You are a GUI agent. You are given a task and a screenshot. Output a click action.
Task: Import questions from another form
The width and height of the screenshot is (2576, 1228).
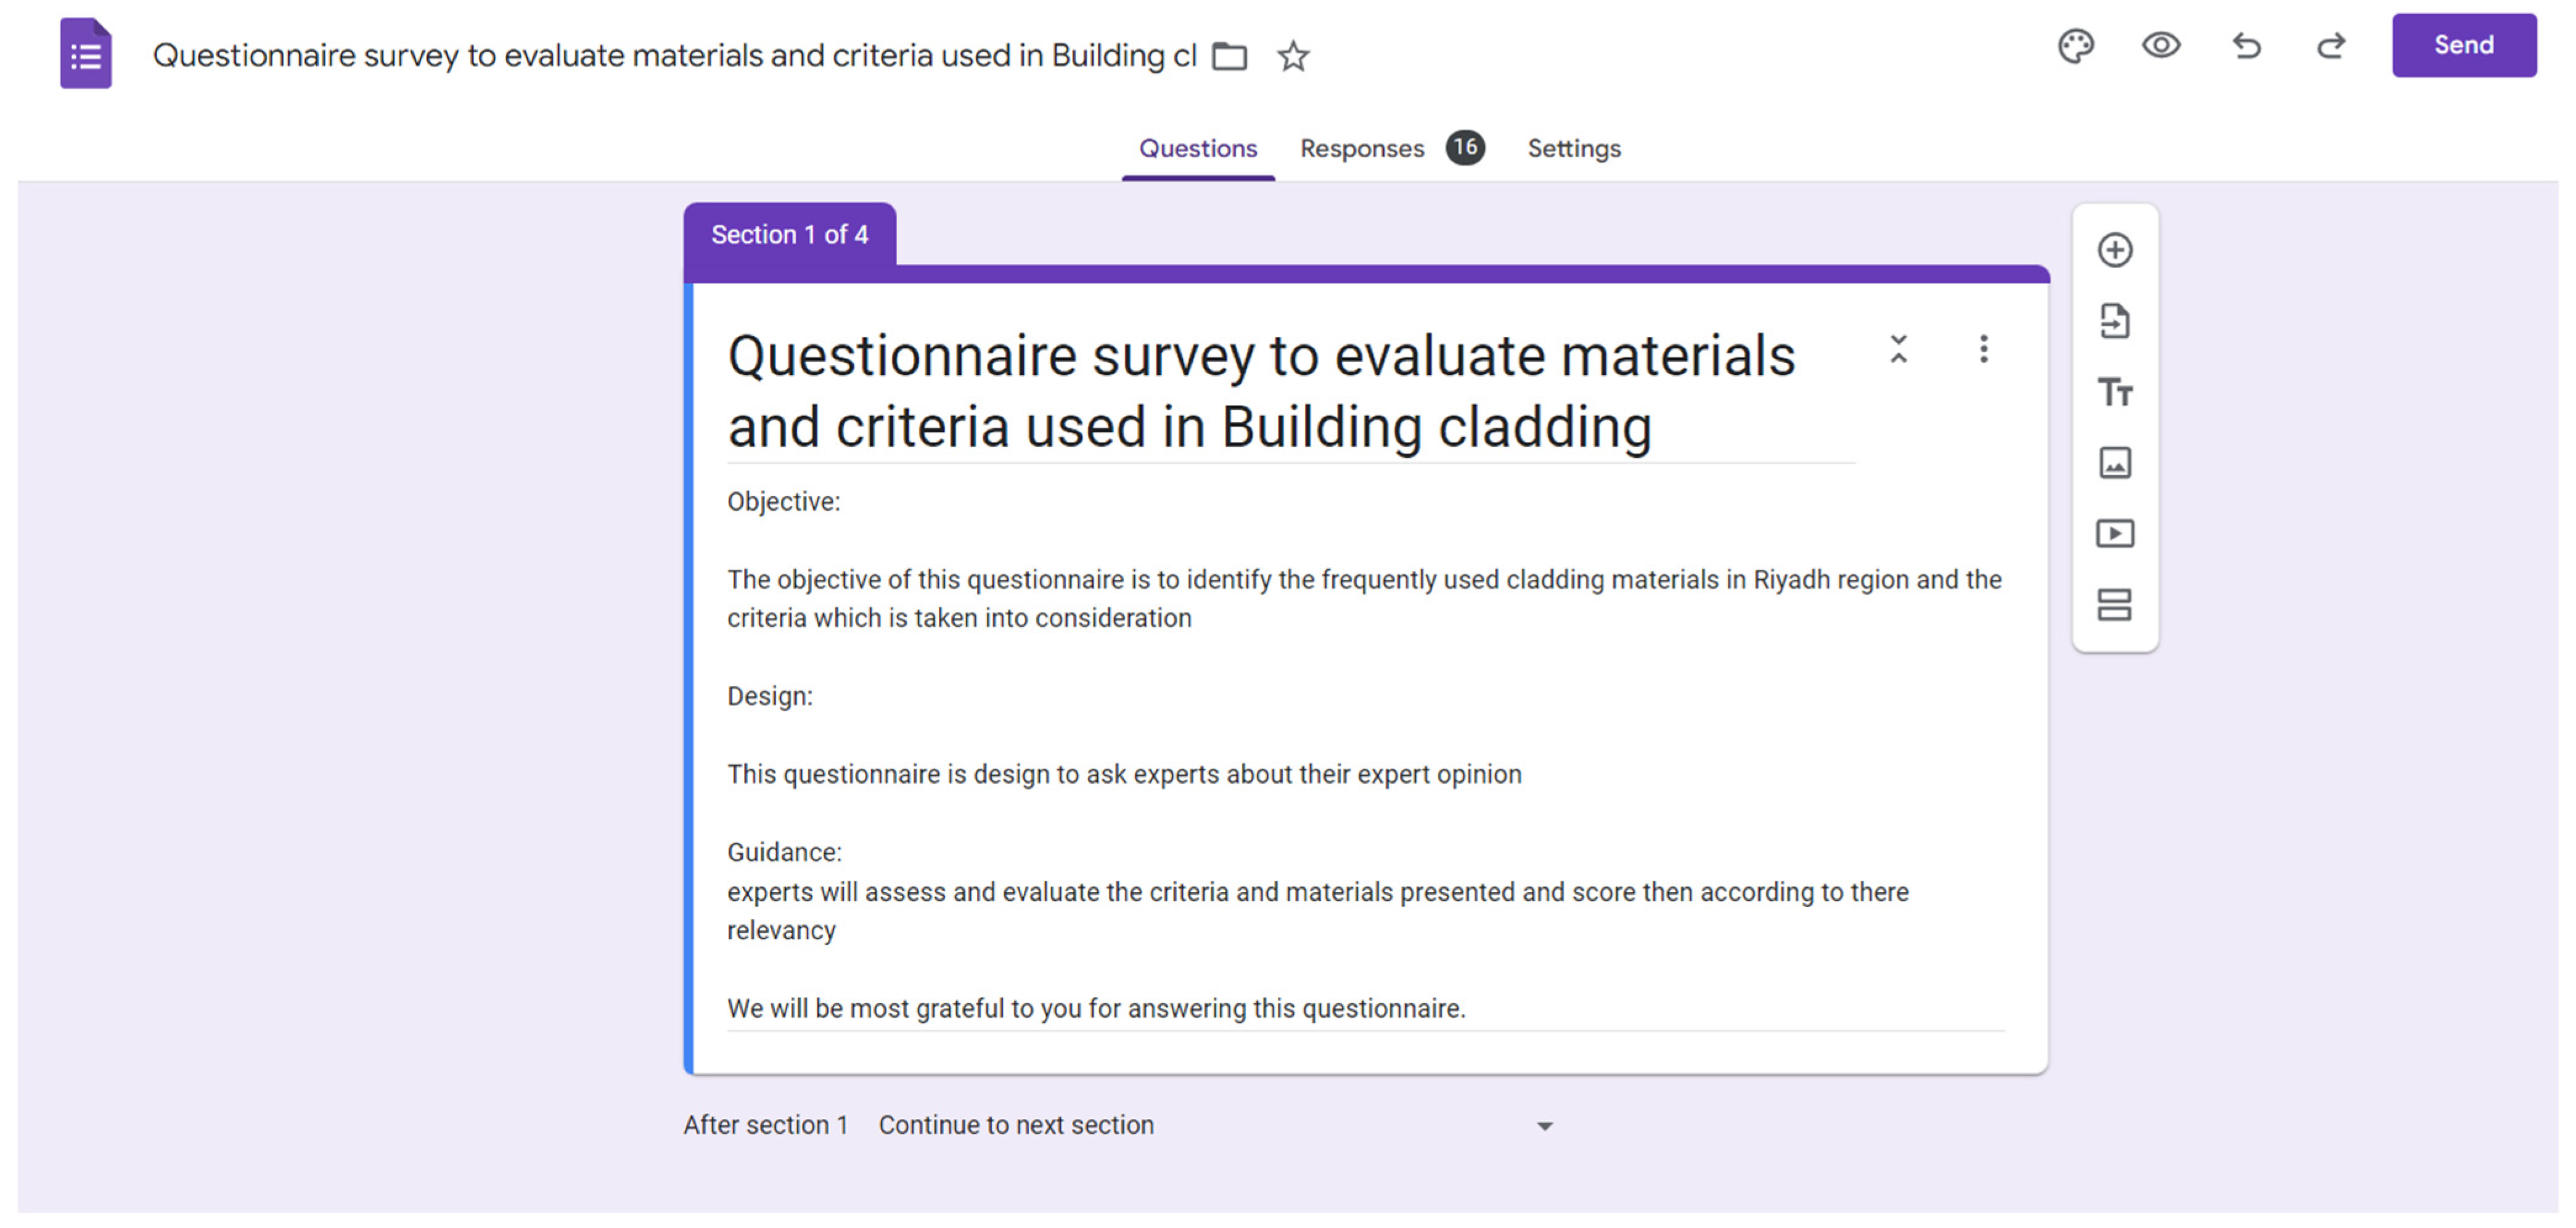tap(2114, 322)
